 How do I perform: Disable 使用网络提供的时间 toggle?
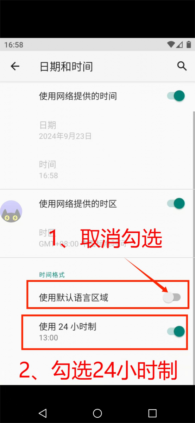(176, 96)
